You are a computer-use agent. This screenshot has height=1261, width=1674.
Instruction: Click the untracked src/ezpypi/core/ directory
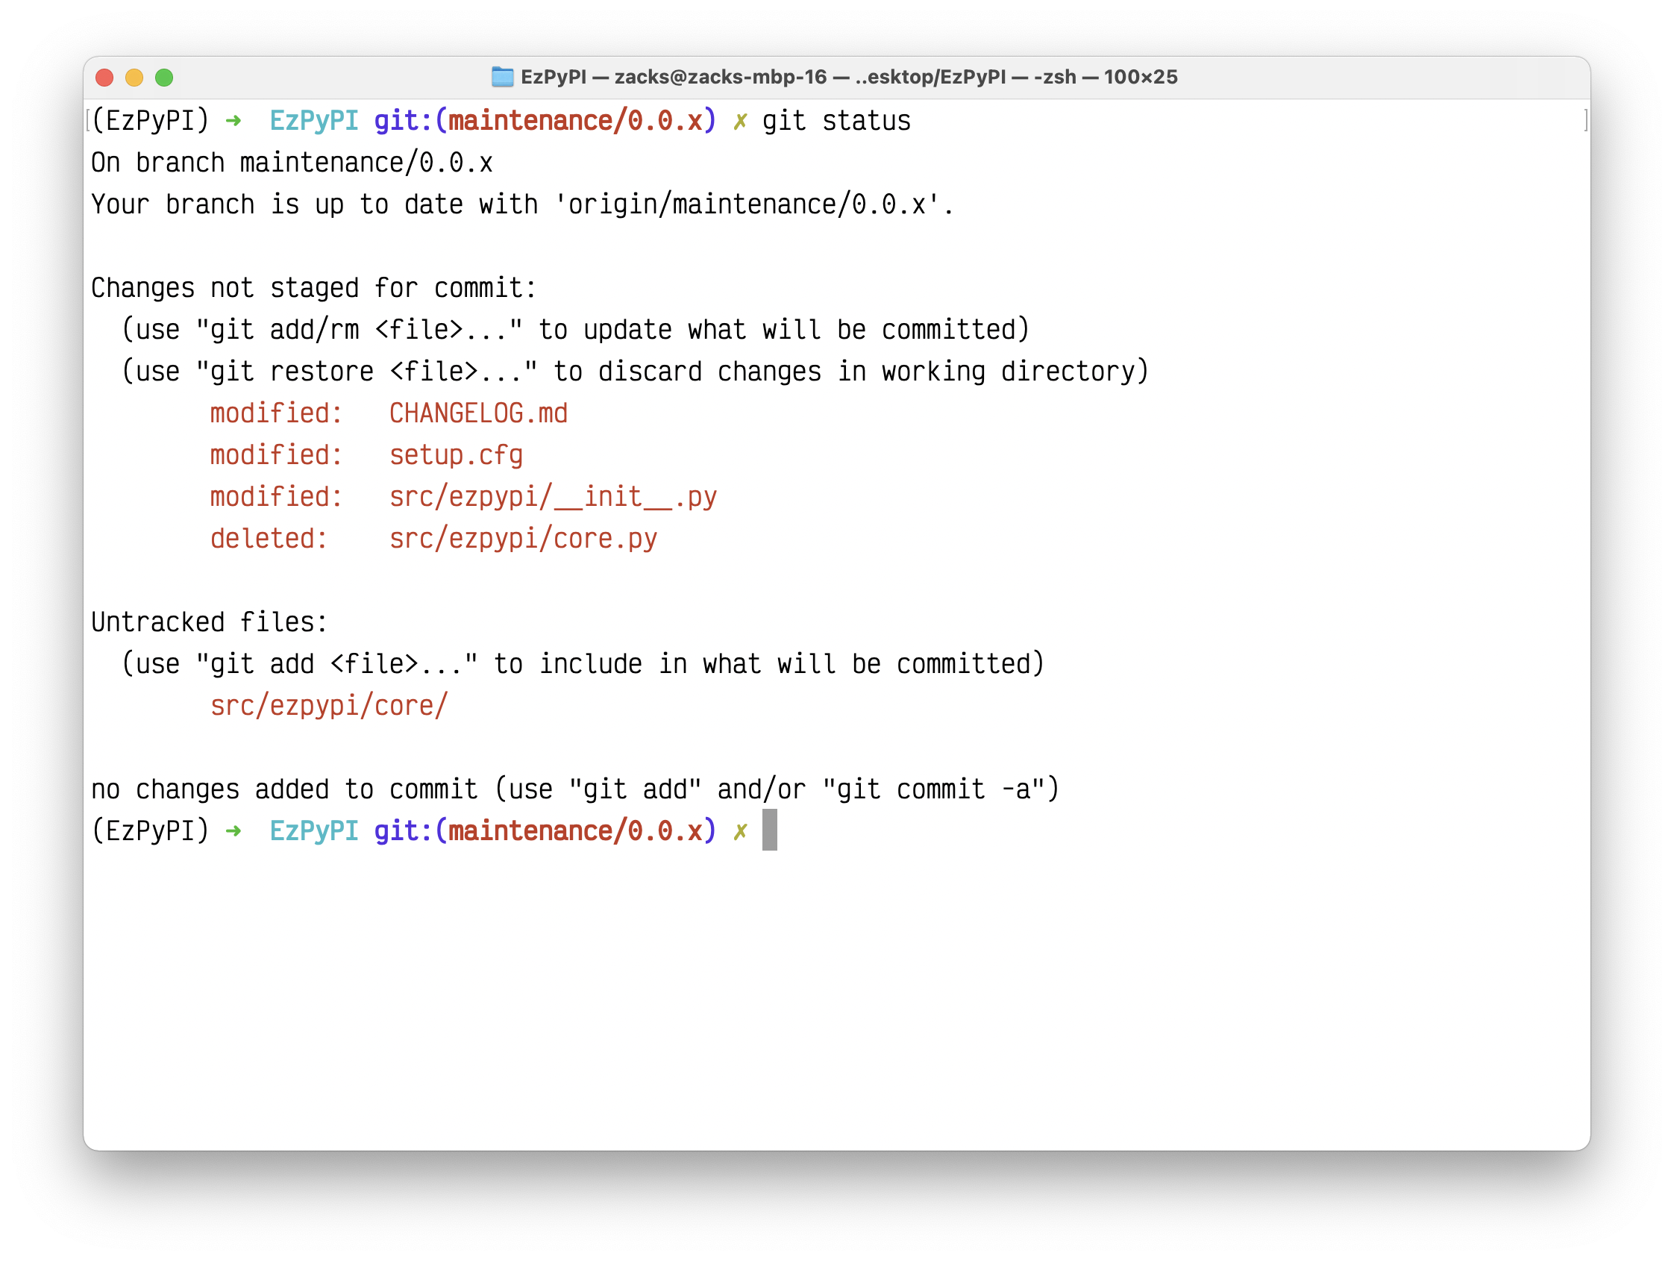tap(329, 705)
